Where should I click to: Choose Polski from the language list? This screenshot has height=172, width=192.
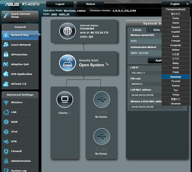pyautogui.click(x=176, y=72)
